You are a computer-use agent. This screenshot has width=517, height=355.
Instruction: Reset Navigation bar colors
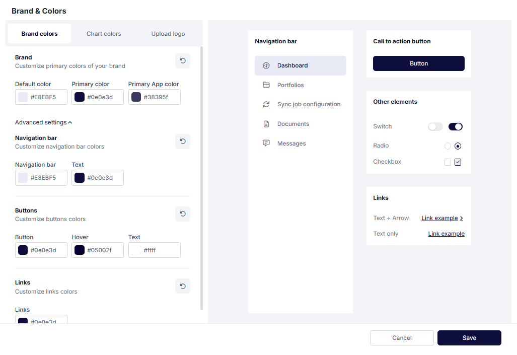pyautogui.click(x=183, y=141)
